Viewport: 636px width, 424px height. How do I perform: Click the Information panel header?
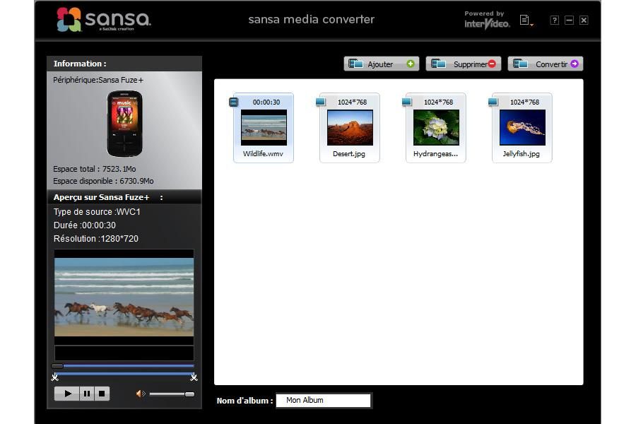pos(124,64)
